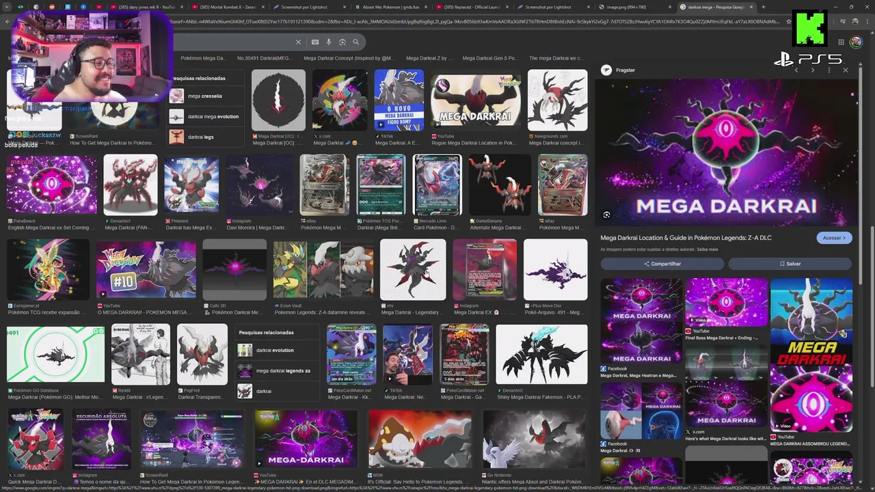
Task: Click the Acessar button
Action: (834, 238)
